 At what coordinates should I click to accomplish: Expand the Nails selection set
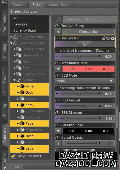[14, 62]
